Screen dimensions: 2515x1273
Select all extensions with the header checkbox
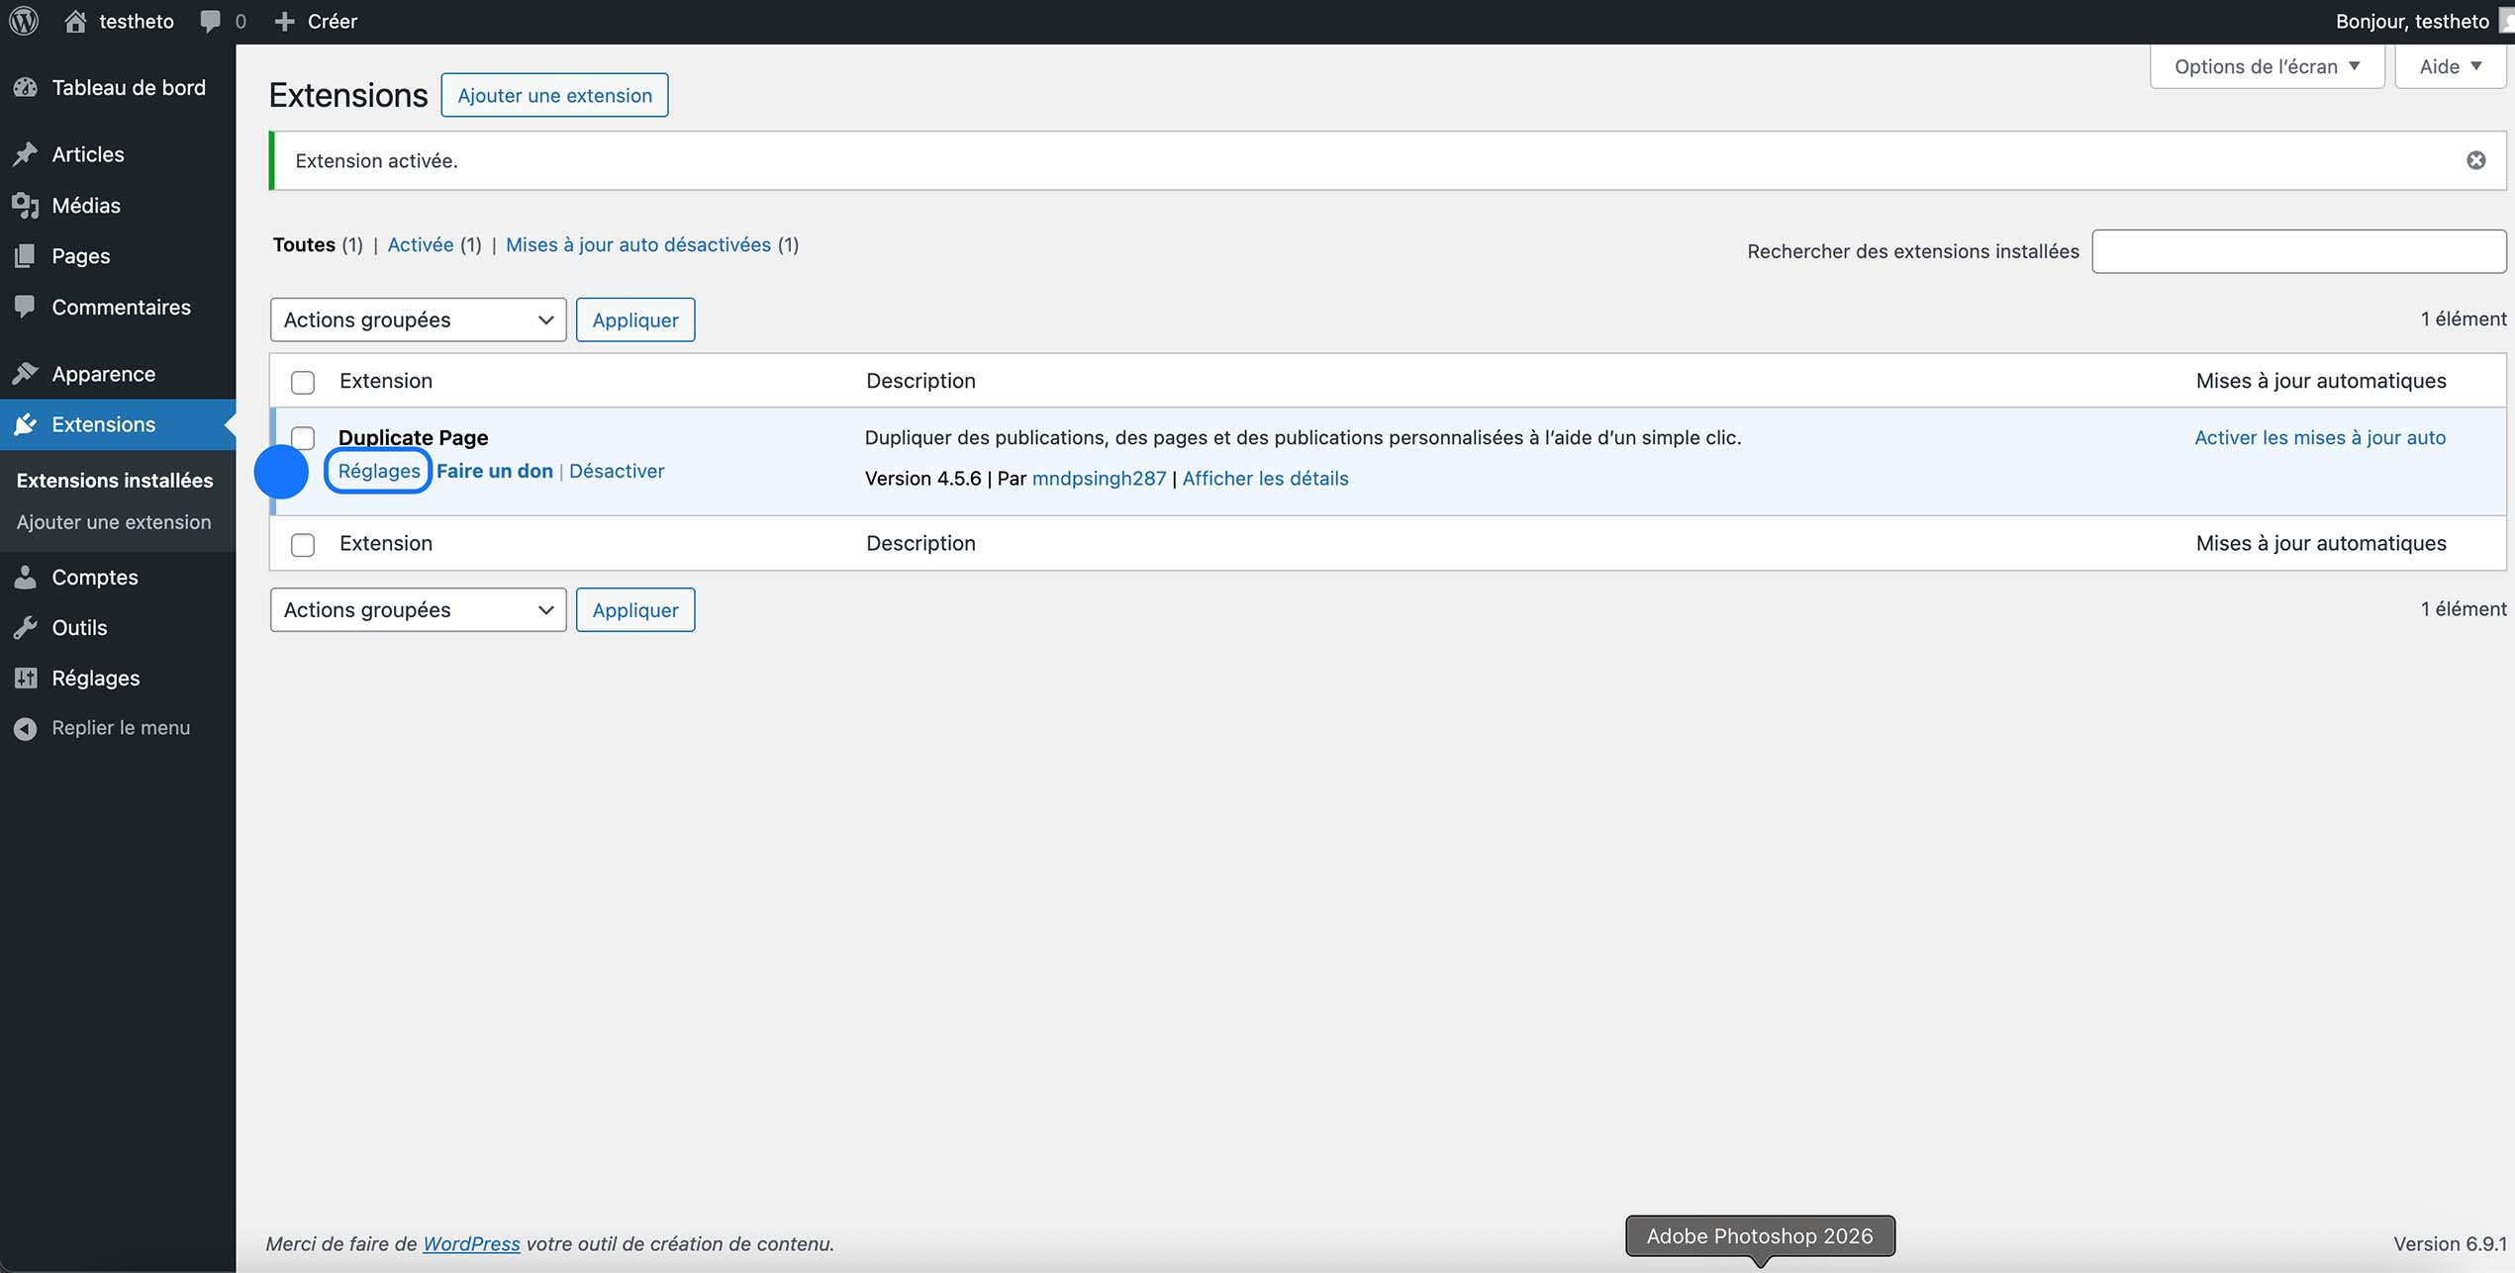(x=303, y=381)
